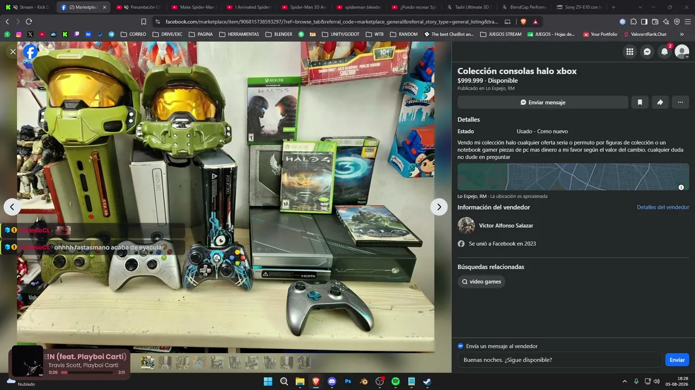Screen dimensions: 695x390
Task: Open the YouTube bookmark icon
Action: [42, 34]
